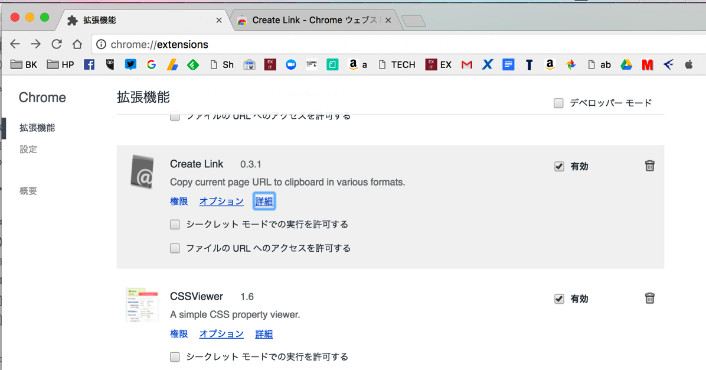
Task: Open the Google Docs bookmark
Action: tap(508, 64)
